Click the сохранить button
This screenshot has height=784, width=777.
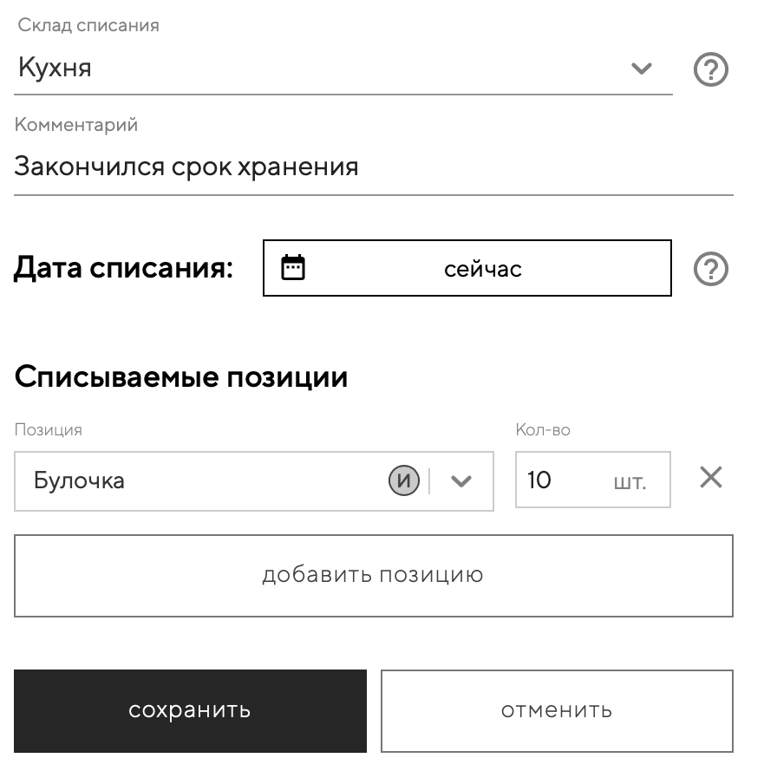[x=190, y=710]
